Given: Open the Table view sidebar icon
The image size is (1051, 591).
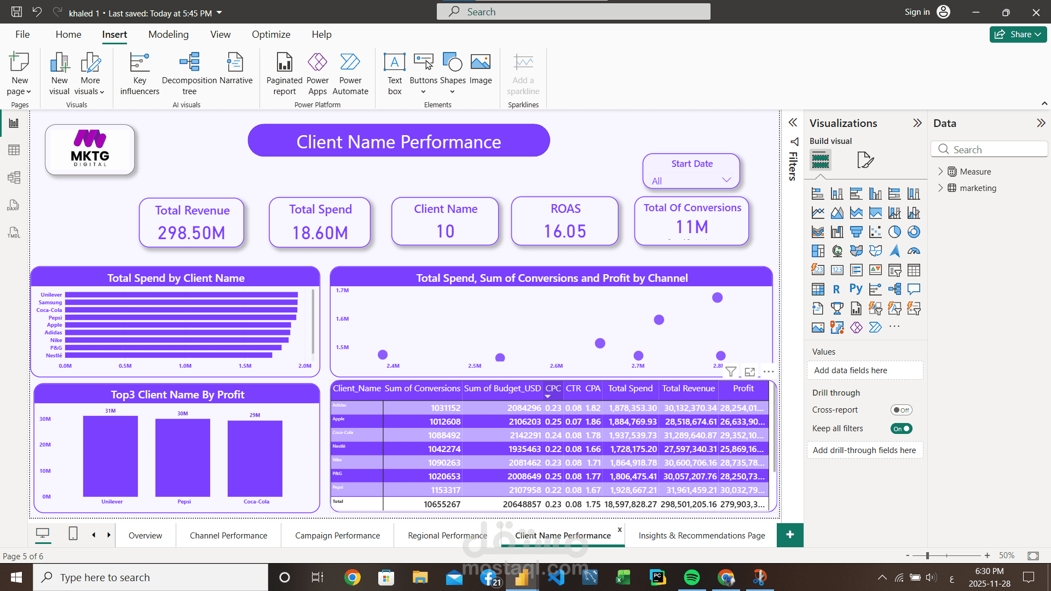Looking at the screenshot, I should (14, 150).
